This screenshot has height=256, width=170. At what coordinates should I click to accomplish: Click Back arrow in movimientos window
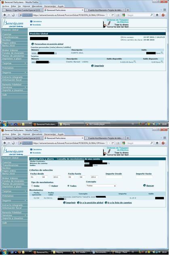tap(5, 143)
